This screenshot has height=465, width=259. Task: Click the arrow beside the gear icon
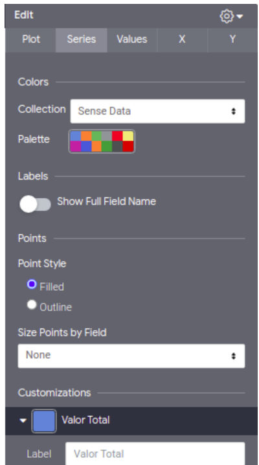point(240,16)
